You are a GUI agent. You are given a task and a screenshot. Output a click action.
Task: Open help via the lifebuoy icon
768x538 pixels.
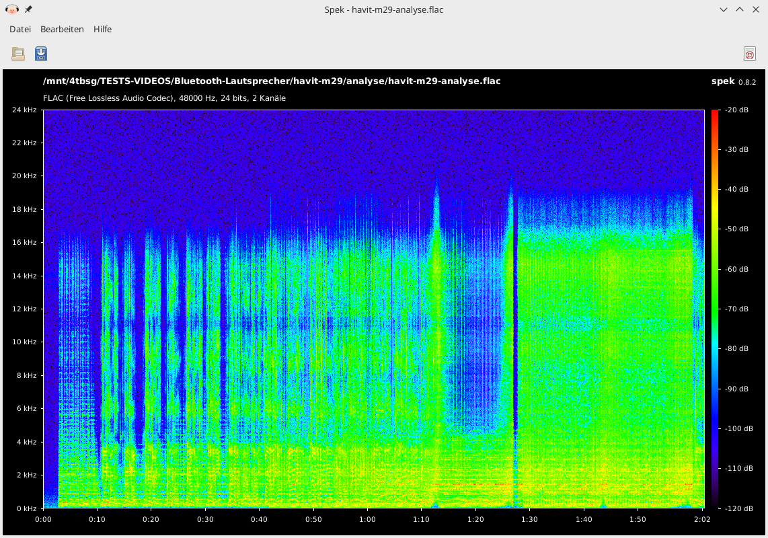coord(749,54)
